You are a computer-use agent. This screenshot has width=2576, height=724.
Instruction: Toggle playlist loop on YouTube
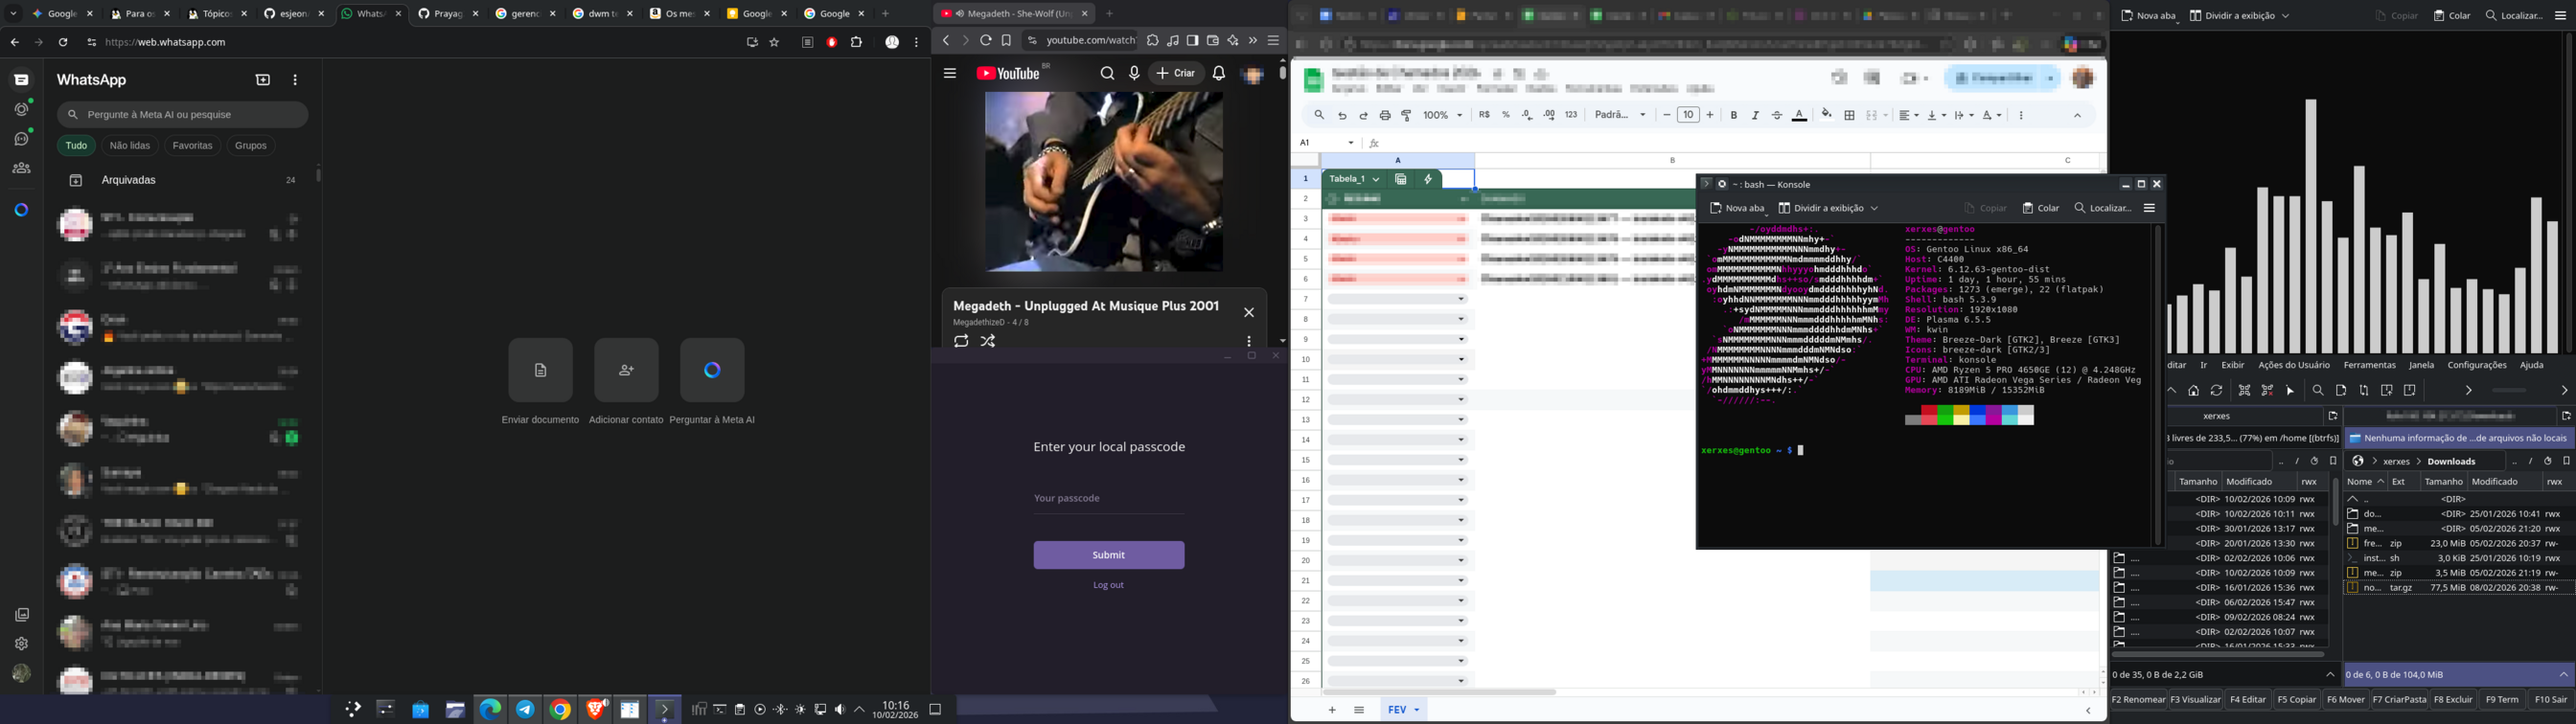pyautogui.click(x=961, y=341)
